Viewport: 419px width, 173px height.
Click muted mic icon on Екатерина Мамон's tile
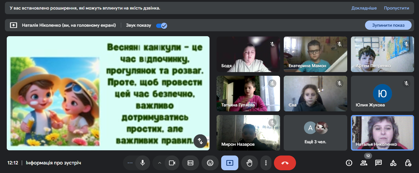[340, 44]
